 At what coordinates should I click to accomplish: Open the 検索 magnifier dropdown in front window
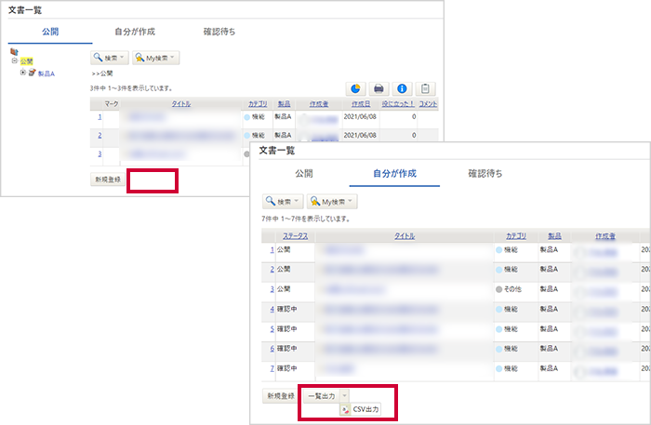tap(283, 202)
